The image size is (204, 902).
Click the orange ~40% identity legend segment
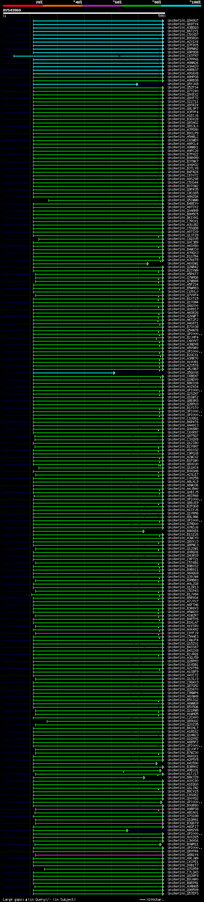pyautogui.click(x=62, y=6)
